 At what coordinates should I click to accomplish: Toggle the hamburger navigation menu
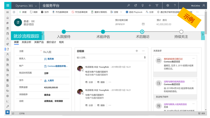(8, 12)
